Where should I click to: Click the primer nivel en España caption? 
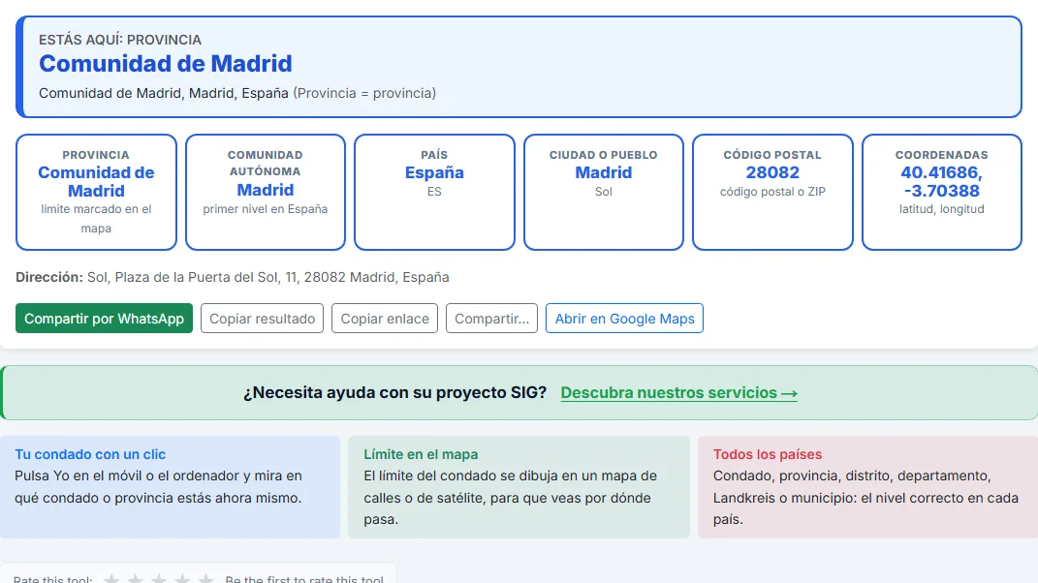[266, 209]
